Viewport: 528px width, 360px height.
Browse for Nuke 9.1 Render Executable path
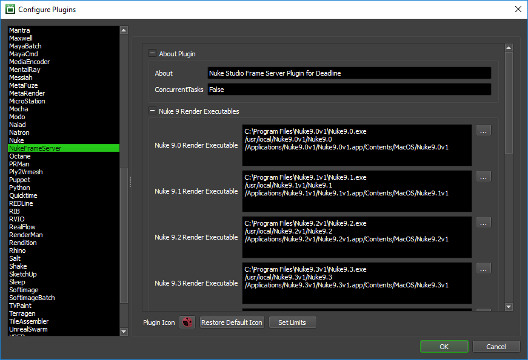coord(483,176)
